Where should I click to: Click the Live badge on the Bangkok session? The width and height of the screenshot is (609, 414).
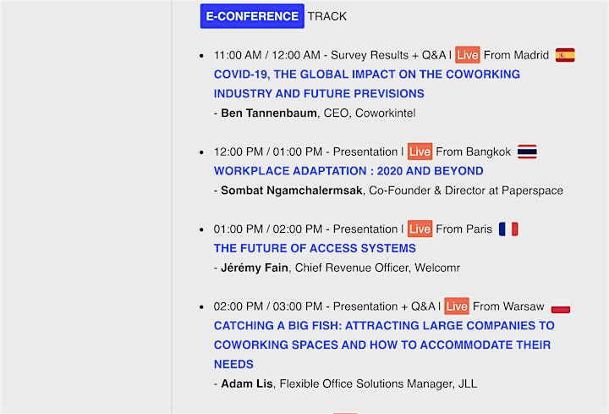[420, 152]
